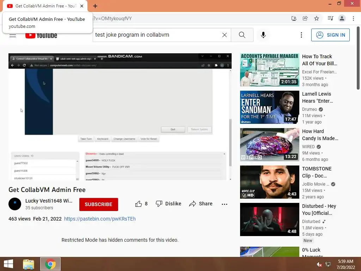Image resolution: width=361 pixels, height=271 pixels.
Task: Open the TOMBSTONE Clip thumbnail
Action: click(270, 182)
